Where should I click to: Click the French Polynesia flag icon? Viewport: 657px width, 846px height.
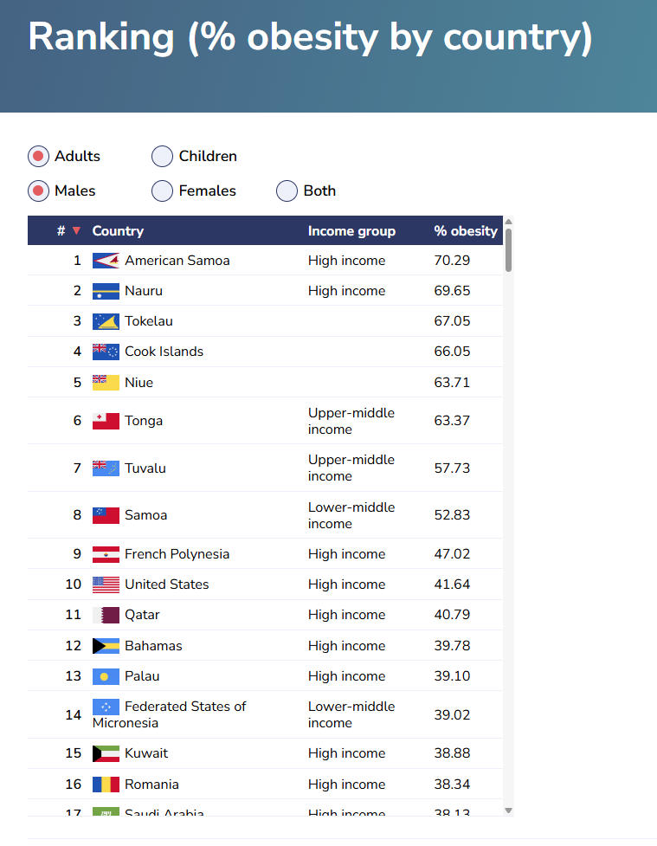[106, 554]
